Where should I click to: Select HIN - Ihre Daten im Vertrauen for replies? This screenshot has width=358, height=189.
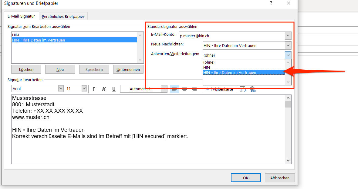tap(244, 72)
